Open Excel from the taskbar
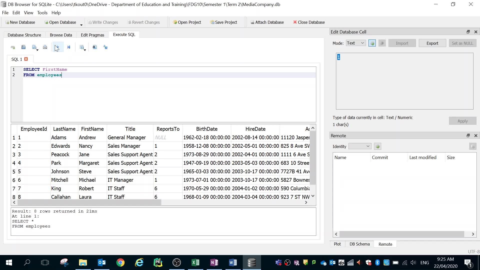 [195, 262]
